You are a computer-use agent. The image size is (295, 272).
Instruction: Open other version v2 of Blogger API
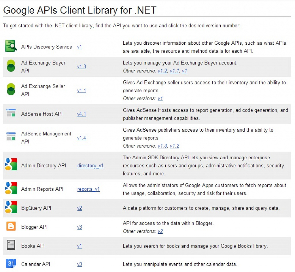[160, 231]
